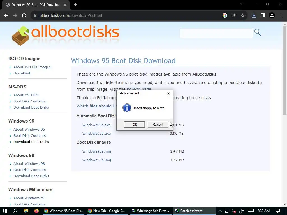The height and width of the screenshot is (215, 287).
Task: Reload the page
Action: coord(24,16)
